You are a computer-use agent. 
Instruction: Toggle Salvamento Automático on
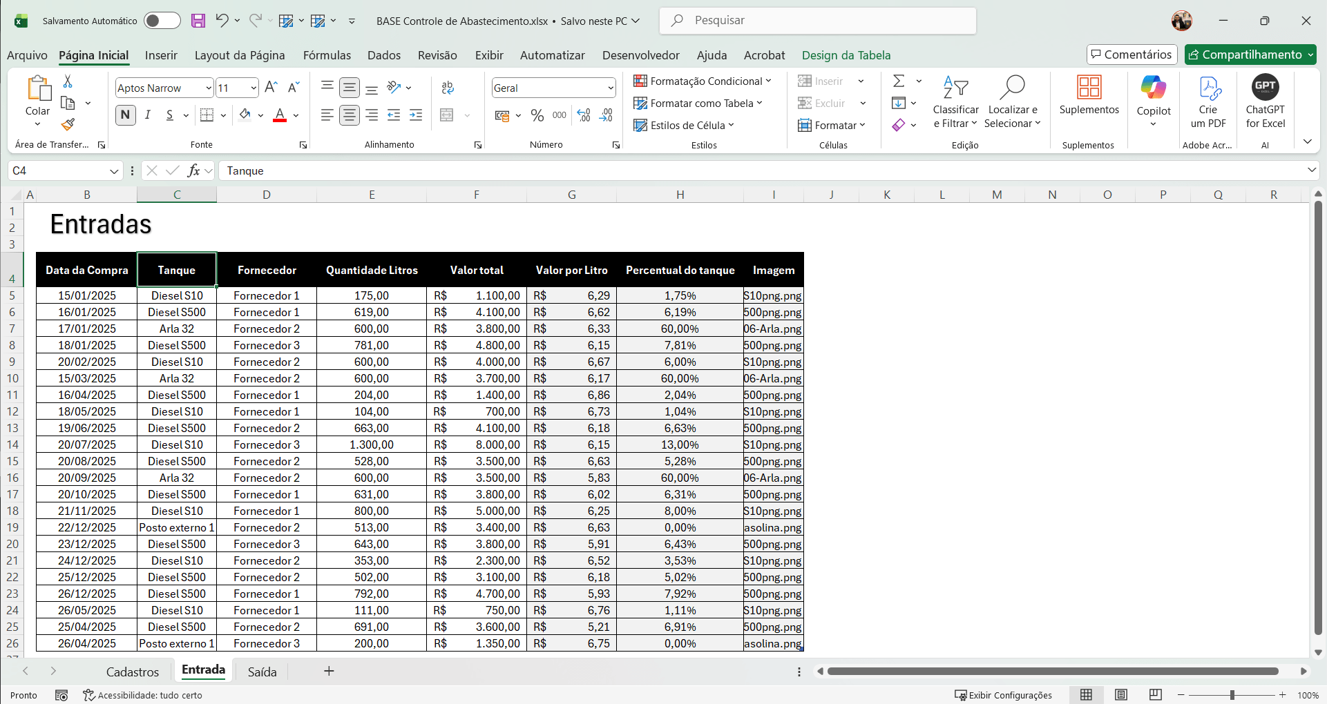tap(162, 21)
